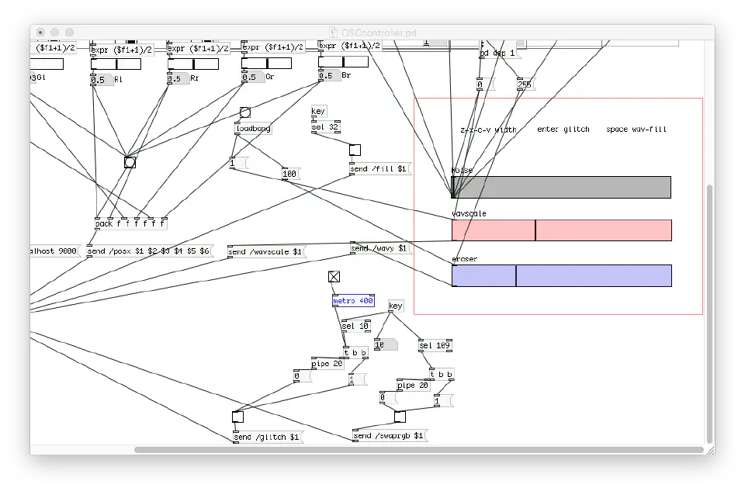Click the blue eraser slider
This screenshot has height=491, width=745.
tap(561, 275)
